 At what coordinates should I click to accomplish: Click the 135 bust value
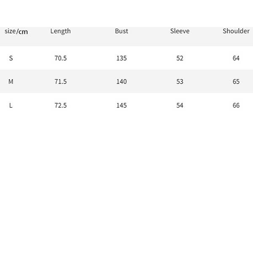pyautogui.click(x=121, y=58)
